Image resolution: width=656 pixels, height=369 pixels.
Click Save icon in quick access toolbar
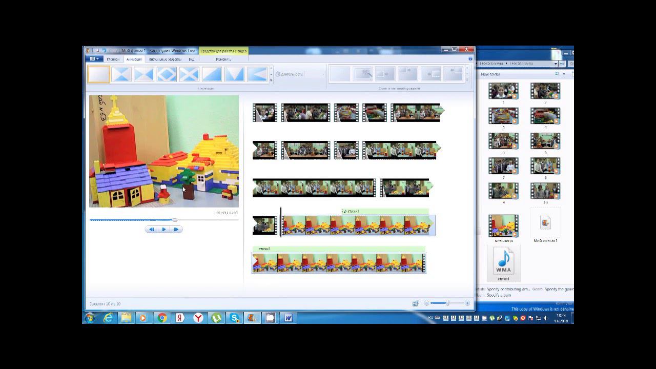coord(97,51)
